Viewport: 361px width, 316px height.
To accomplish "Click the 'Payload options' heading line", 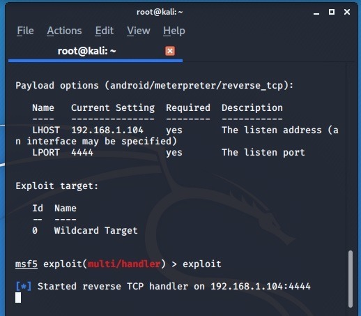I will click(155, 86).
